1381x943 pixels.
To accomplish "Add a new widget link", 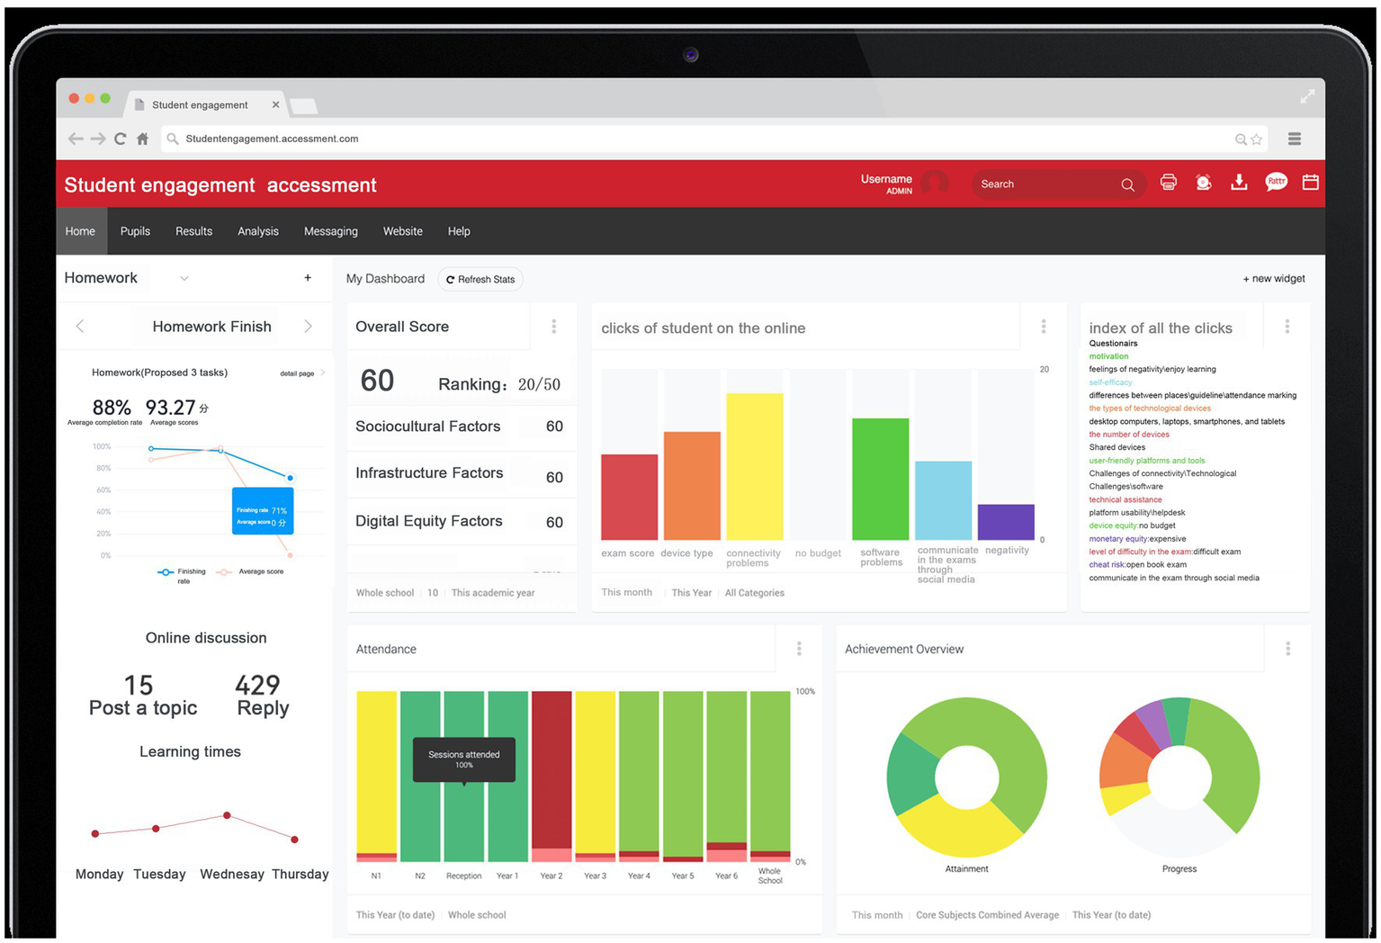I will 1273,279.
